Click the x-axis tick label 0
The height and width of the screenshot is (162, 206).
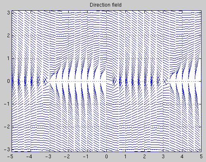pos(106,157)
